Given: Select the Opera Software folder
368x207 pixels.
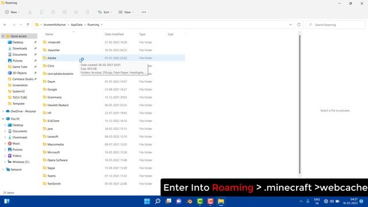Looking at the screenshot, I should (x=57, y=160).
